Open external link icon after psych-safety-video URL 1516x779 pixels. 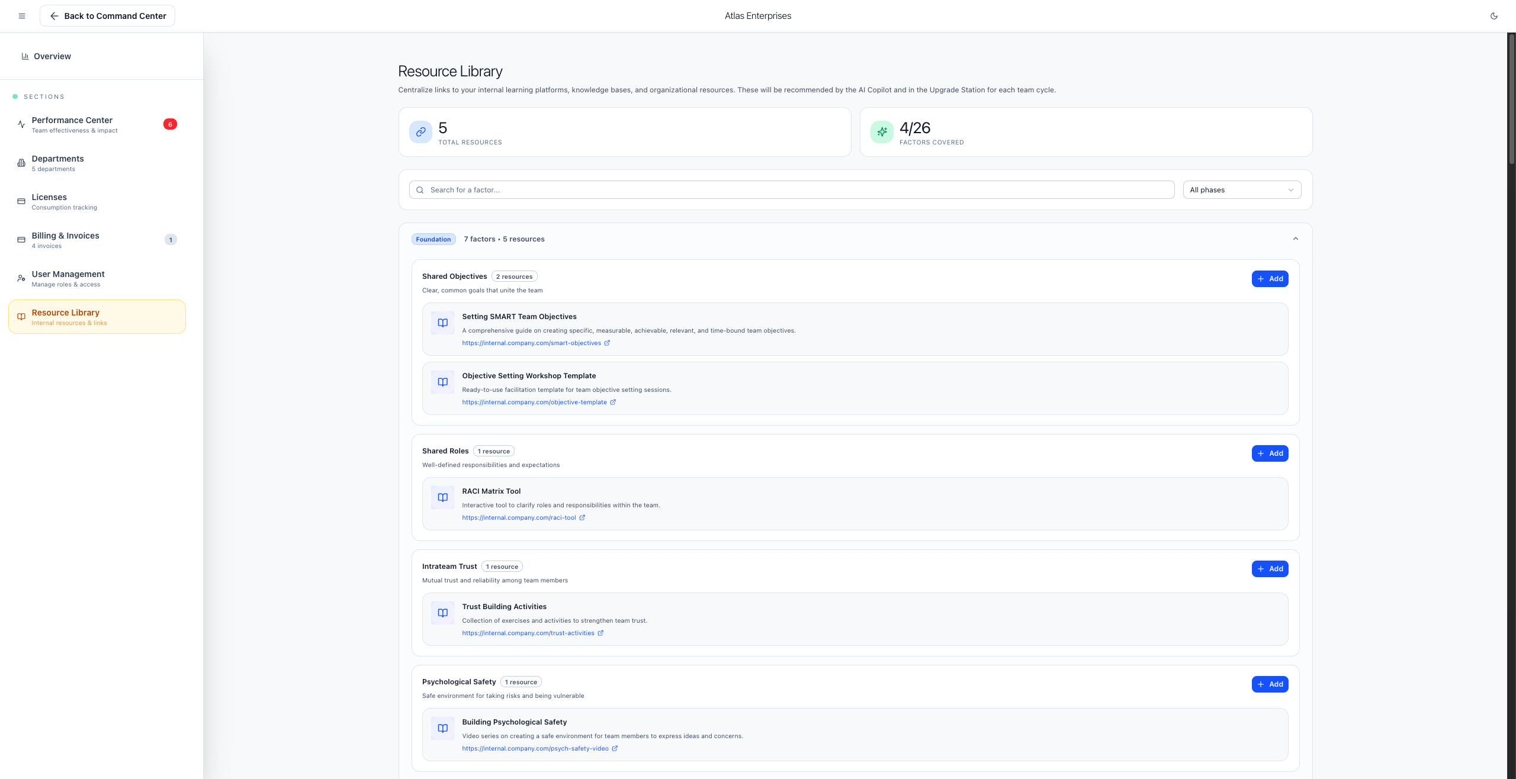point(615,748)
